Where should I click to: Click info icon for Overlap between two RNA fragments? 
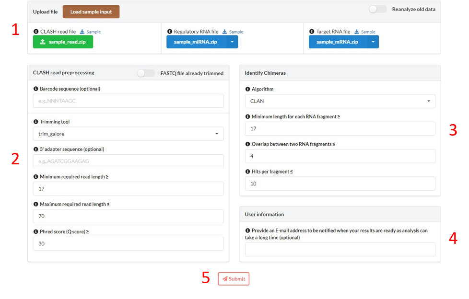tap(247, 144)
